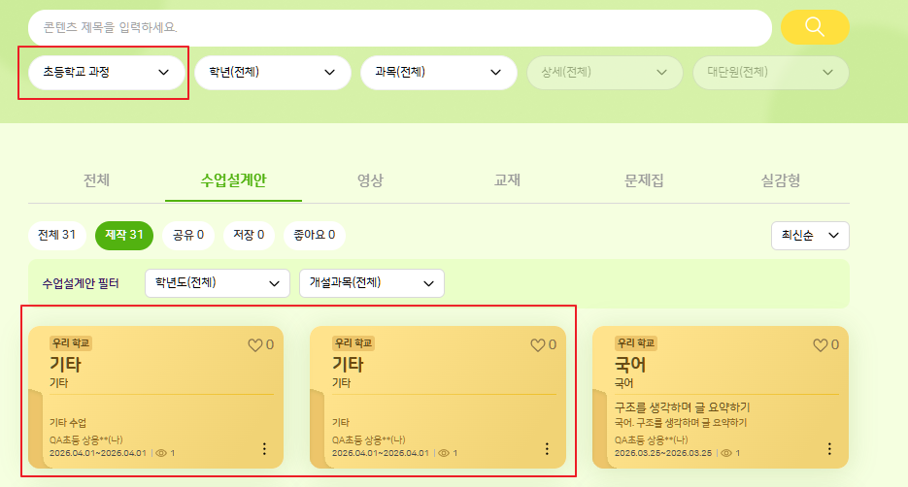908x487 pixels.
Task: Switch to the 영상 tab
Action: click(x=370, y=180)
